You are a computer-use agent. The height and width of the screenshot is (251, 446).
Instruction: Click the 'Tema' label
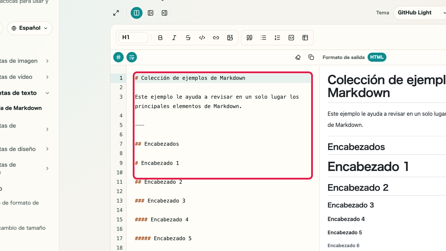point(383,13)
